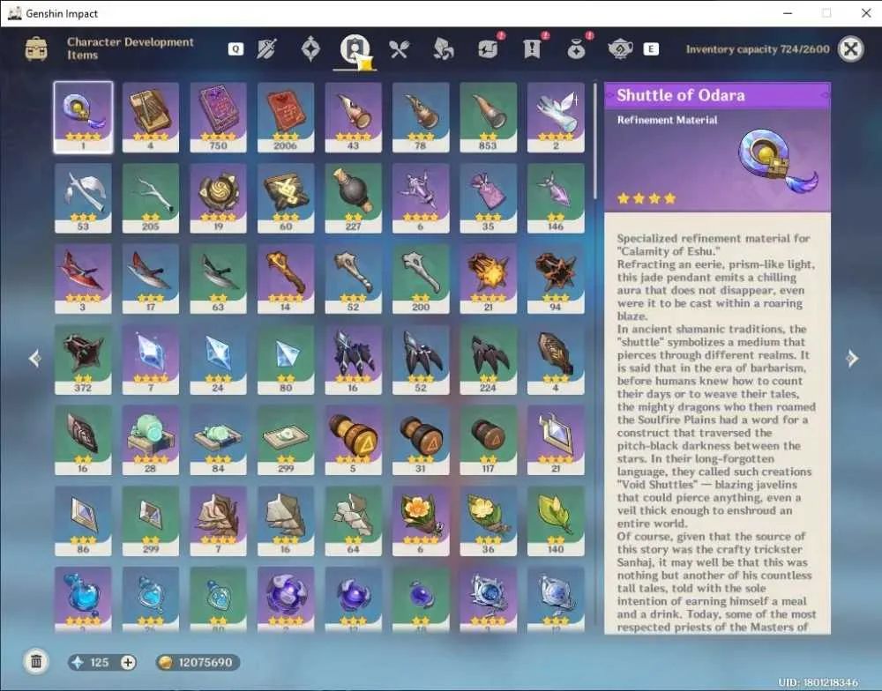The image size is (882, 691).
Task: Select the red book item with count 2006
Action: pos(286,117)
